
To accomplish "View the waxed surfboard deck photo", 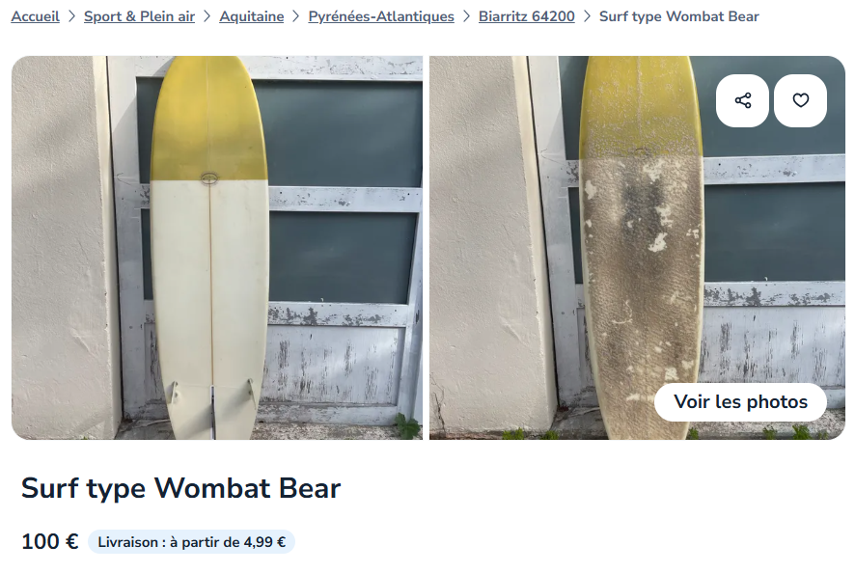I will (x=638, y=248).
